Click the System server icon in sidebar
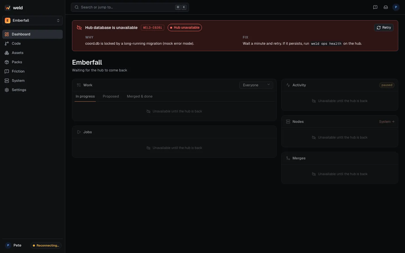 7,81
